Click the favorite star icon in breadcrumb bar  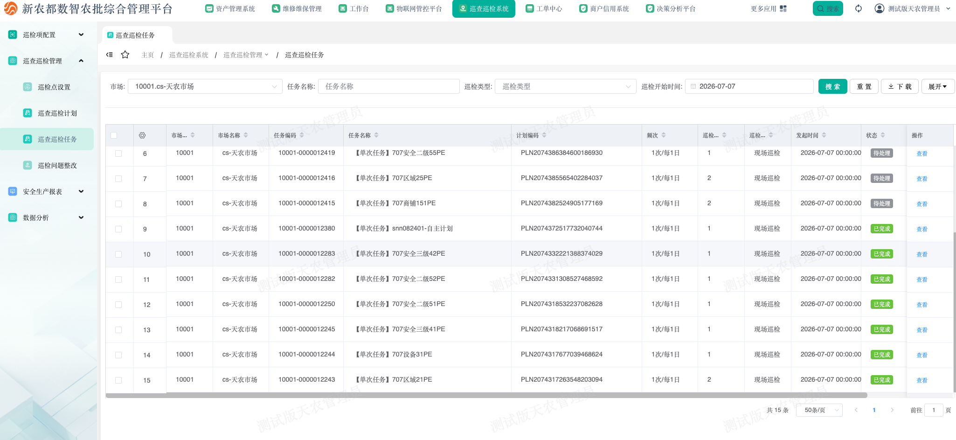coord(125,55)
